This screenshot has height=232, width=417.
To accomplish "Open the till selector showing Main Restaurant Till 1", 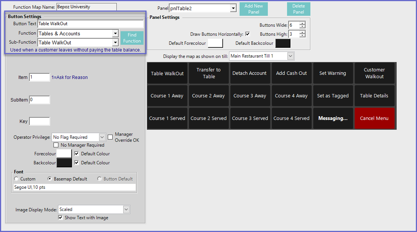I will (x=290, y=56).
